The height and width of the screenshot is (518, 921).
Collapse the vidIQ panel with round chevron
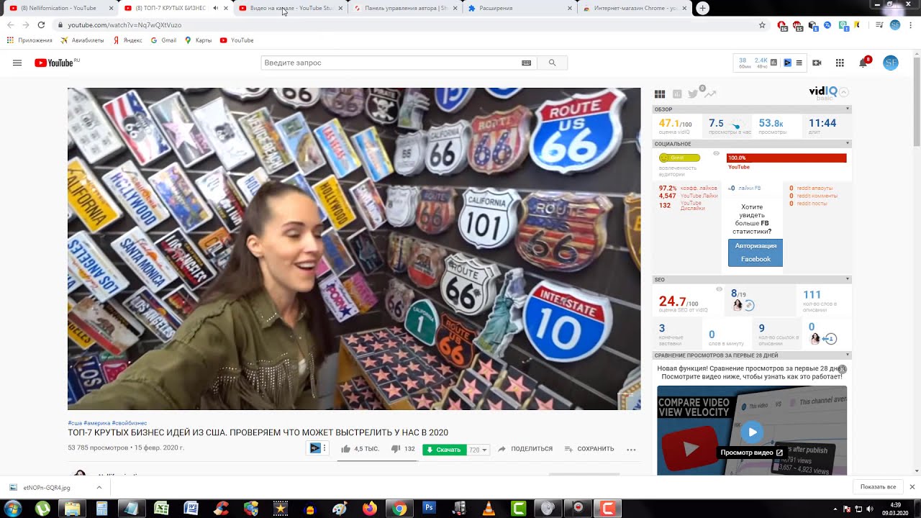(x=844, y=92)
